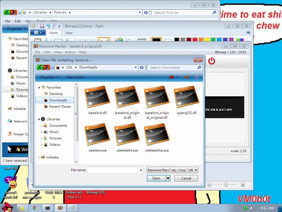Pick the red color swatch in Paint
This screenshot has width=282, height=212.
point(195,39)
